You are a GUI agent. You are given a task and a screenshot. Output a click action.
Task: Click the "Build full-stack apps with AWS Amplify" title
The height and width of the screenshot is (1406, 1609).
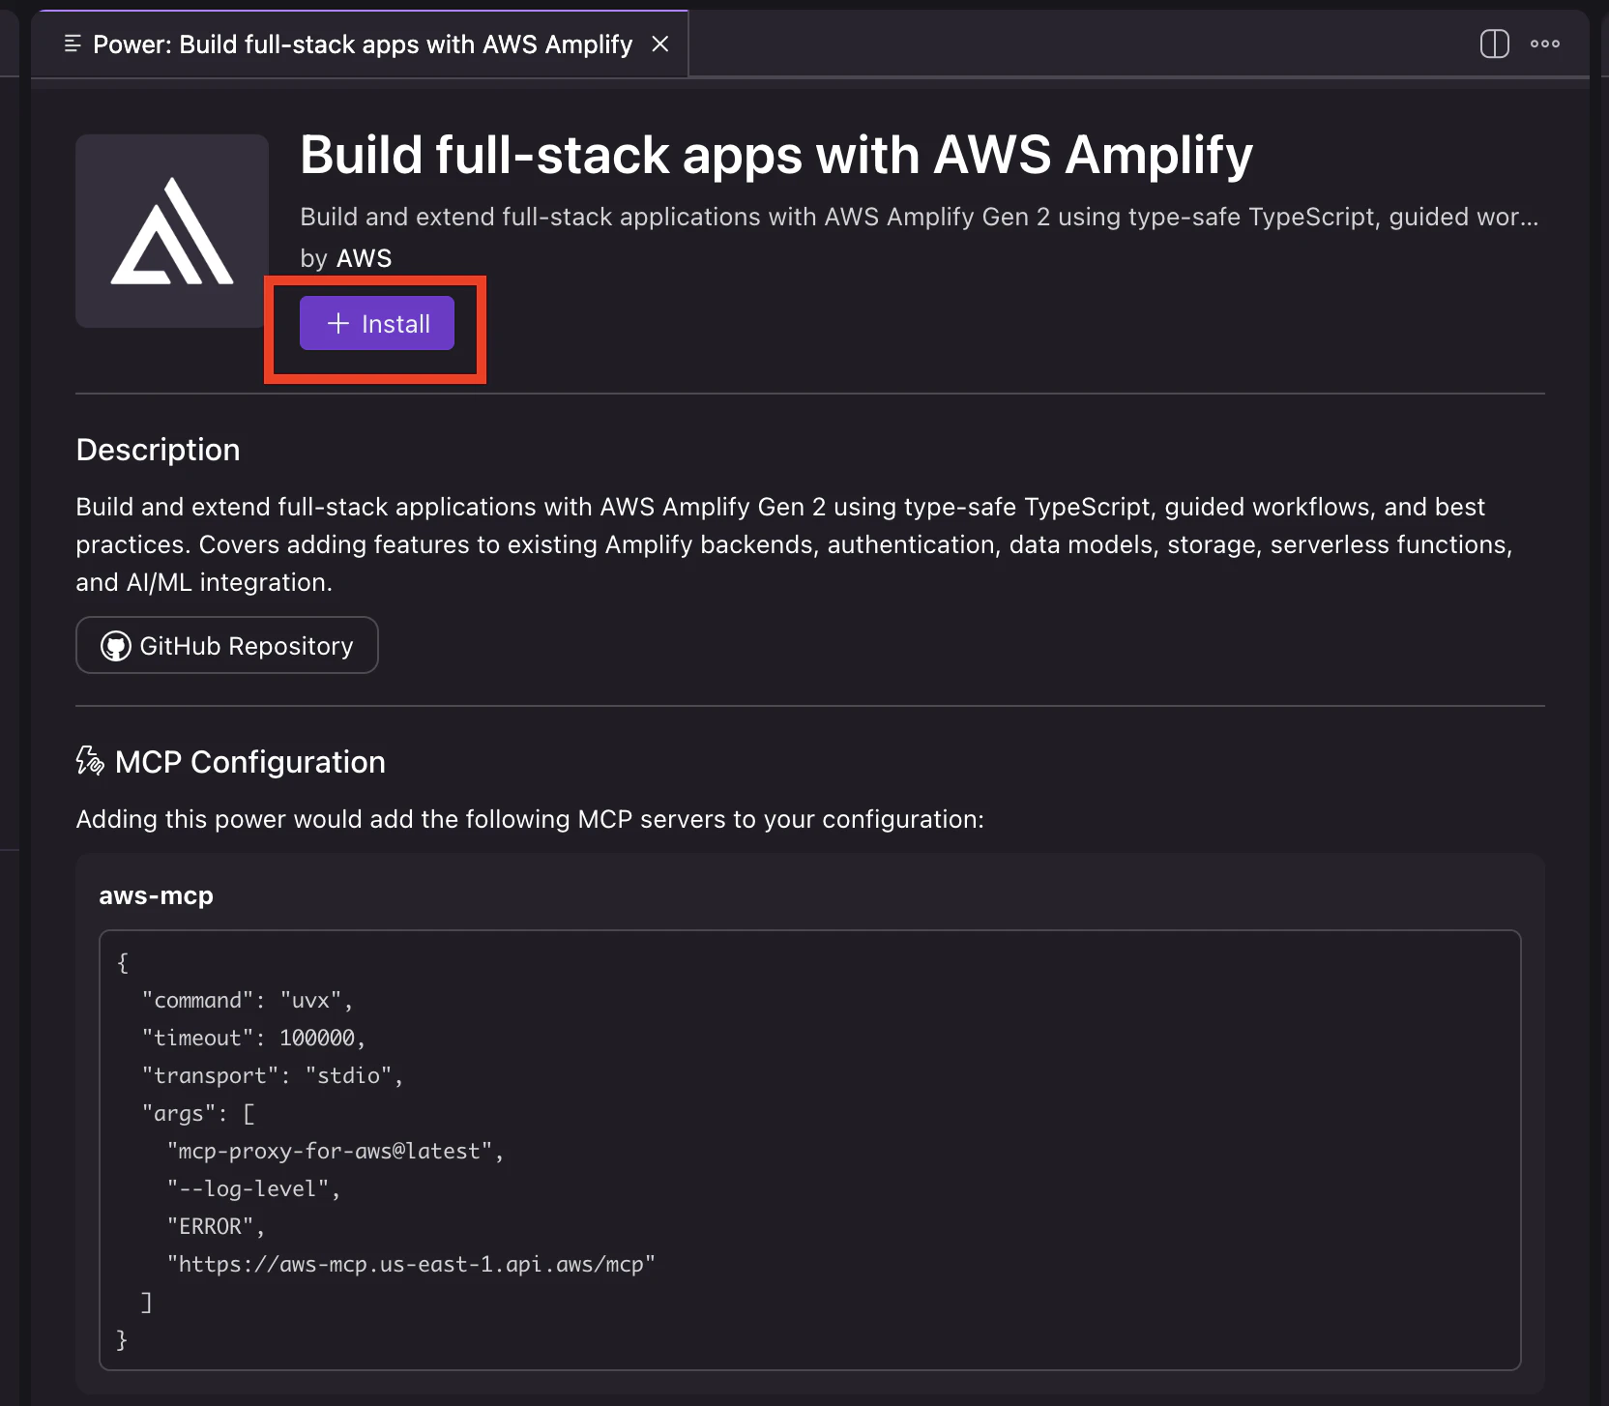click(x=775, y=155)
